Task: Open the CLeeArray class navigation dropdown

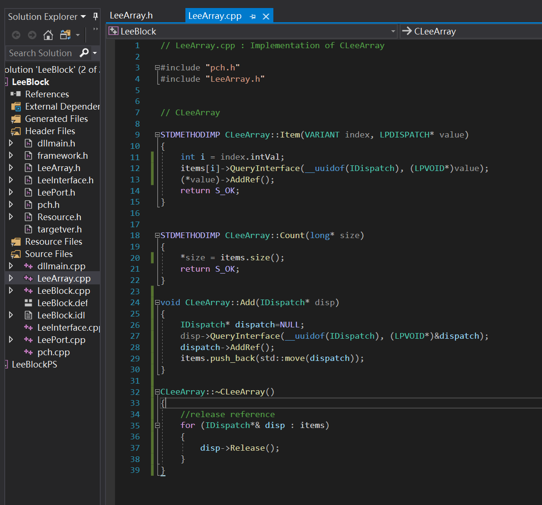Action: pos(471,31)
